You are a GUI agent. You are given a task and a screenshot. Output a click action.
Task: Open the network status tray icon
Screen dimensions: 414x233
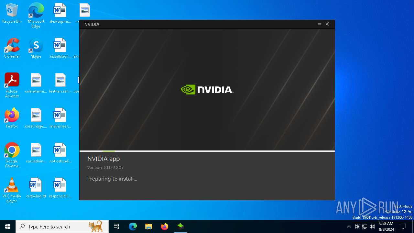tap(365, 227)
